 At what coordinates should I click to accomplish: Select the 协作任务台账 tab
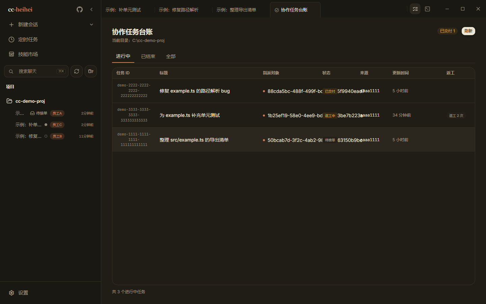click(295, 10)
